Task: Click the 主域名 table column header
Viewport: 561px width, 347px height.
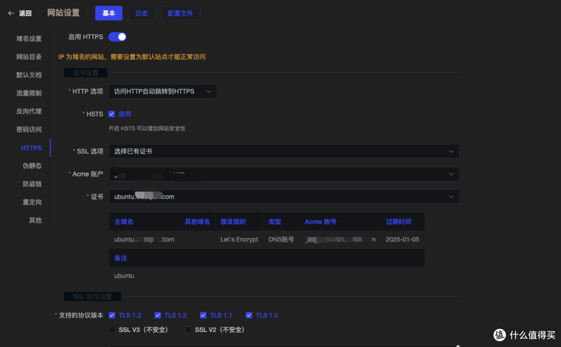Action: click(x=123, y=221)
